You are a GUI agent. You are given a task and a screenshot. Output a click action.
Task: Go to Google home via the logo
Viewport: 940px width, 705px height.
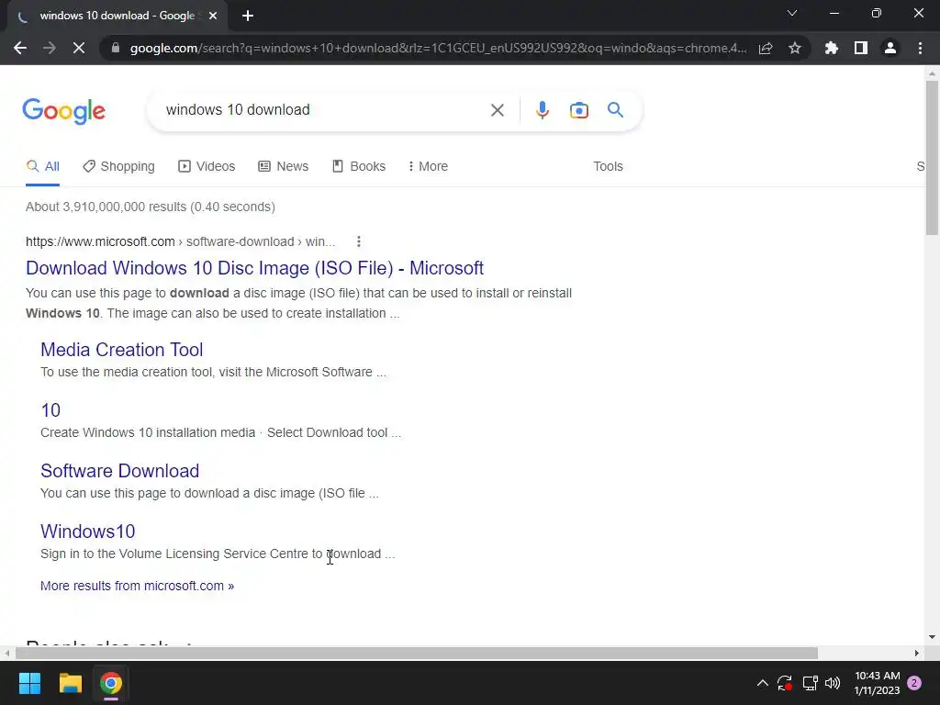point(64,111)
